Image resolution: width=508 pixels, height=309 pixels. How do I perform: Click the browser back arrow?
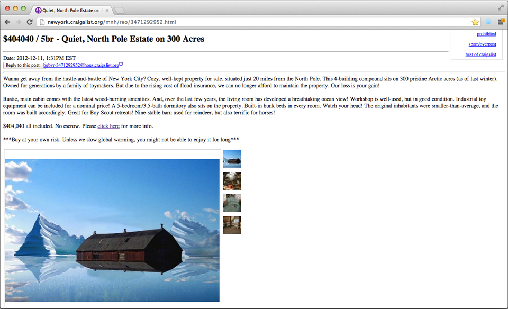point(7,22)
